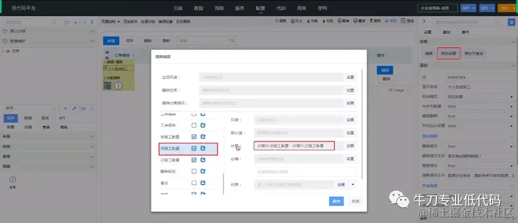Switch to the 数据 tab in component panel
The height and width of the screenshot is (223, 518).
(28, 118)
